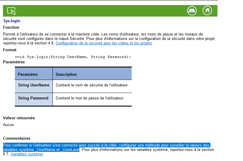Viewport: 243px width, 161px height.
Task: Select the 'String Password' table cell
Action: click(x=33, y=98)
